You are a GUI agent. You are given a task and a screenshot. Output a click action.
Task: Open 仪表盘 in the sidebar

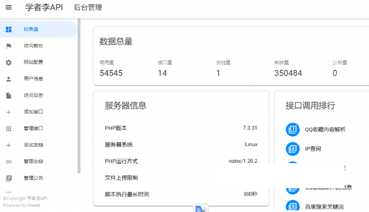(x=39, y=29)
